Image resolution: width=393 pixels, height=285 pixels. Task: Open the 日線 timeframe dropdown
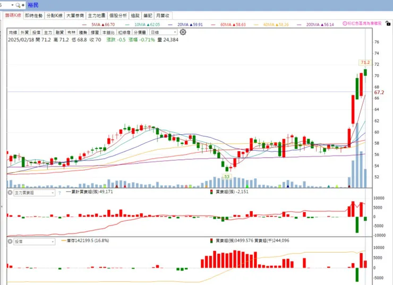tap(164, 32)
